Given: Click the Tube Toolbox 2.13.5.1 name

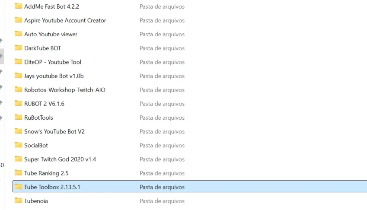Looking at the screenshot, I should pyautogui.click(x=52, y=187).
